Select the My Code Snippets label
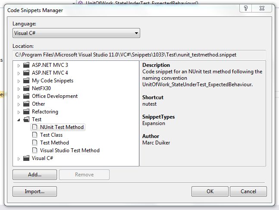The width and height of the screenshot is (279, 210). [x=53, y=81]
